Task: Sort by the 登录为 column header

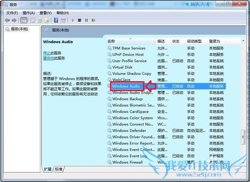Action: click(x=216, y=41)
